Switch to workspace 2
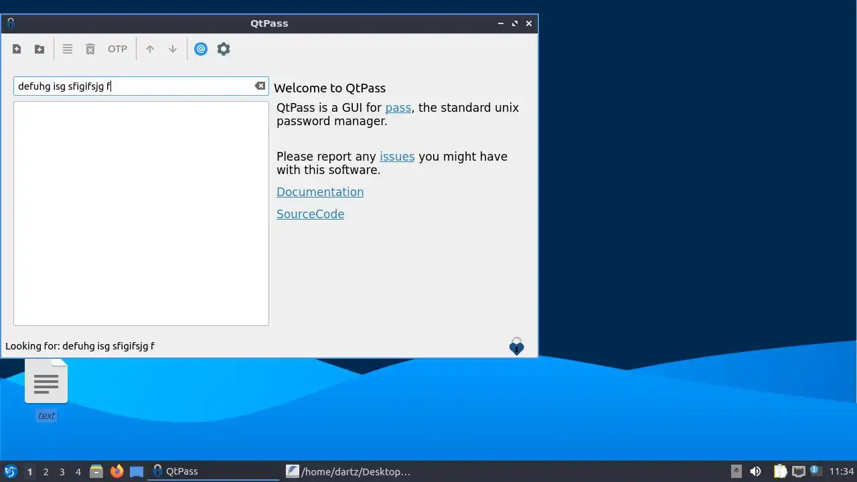This screenshot has height=482, width=857. coord(46,471)
